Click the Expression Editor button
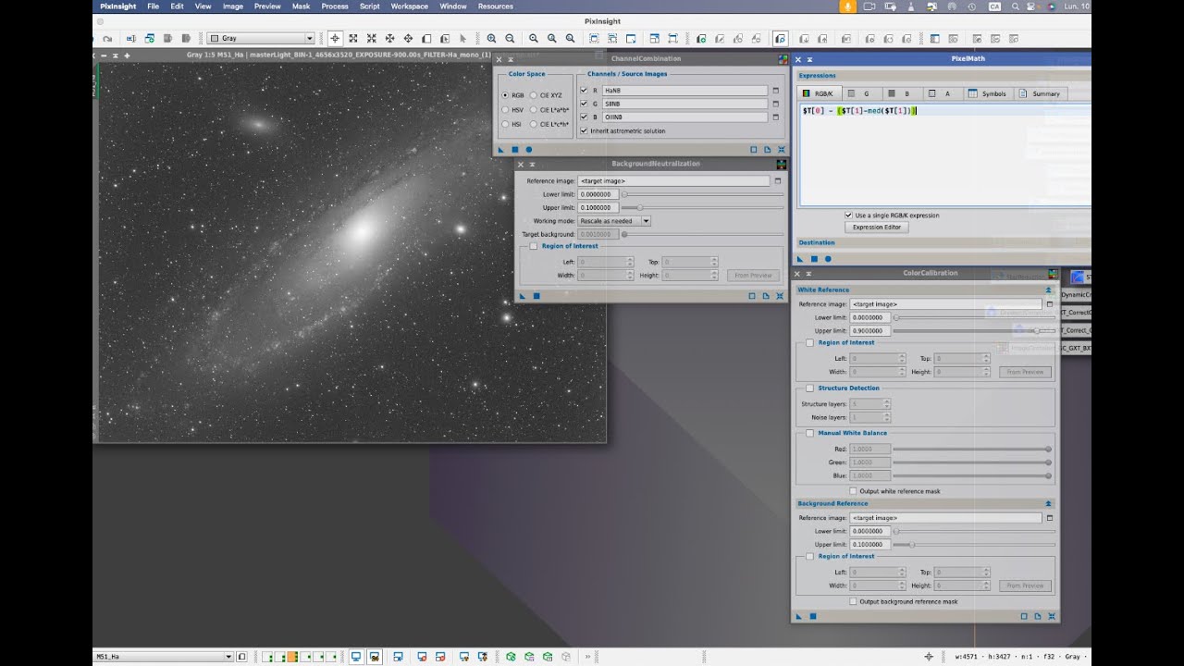Viewport: 1184px width, 666px height. click(x=876, y=227)
